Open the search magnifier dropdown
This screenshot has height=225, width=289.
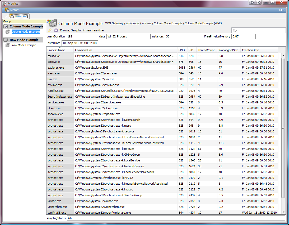coord(235,30)
